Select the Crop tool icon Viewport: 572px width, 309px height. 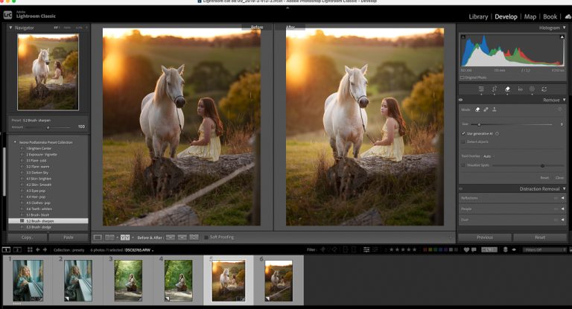click(495, 89)
